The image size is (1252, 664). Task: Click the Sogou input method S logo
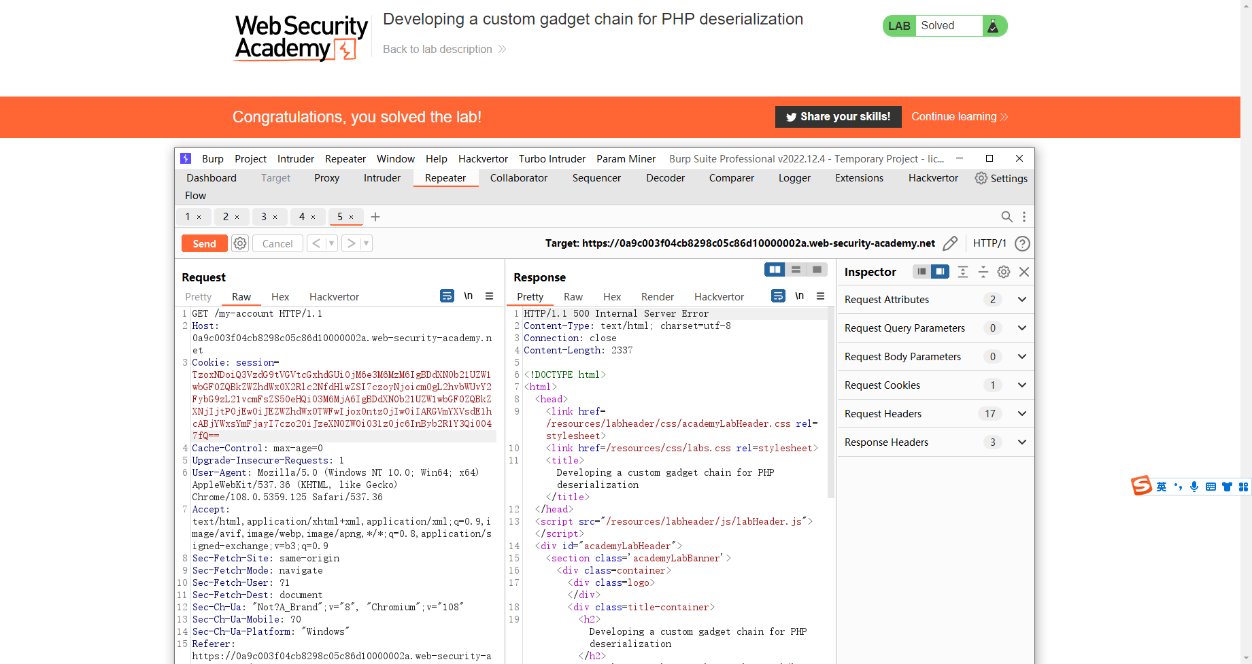[x=1141, y=485]
